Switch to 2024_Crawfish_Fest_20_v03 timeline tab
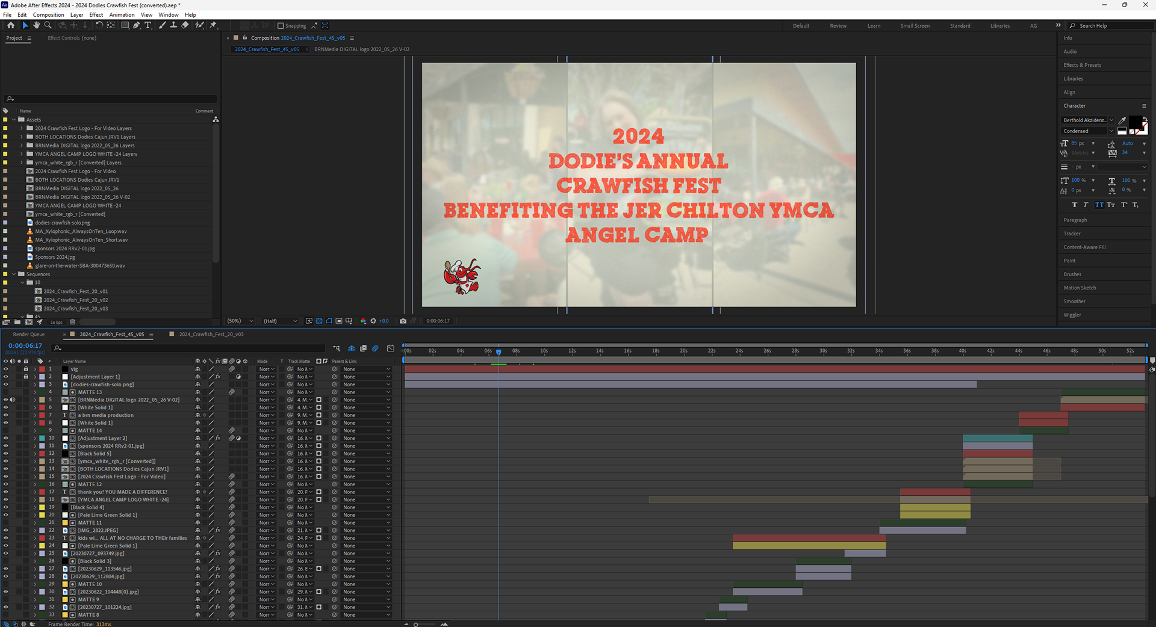The height and width of the screenshot is (627, 1156). coord(211,335)
